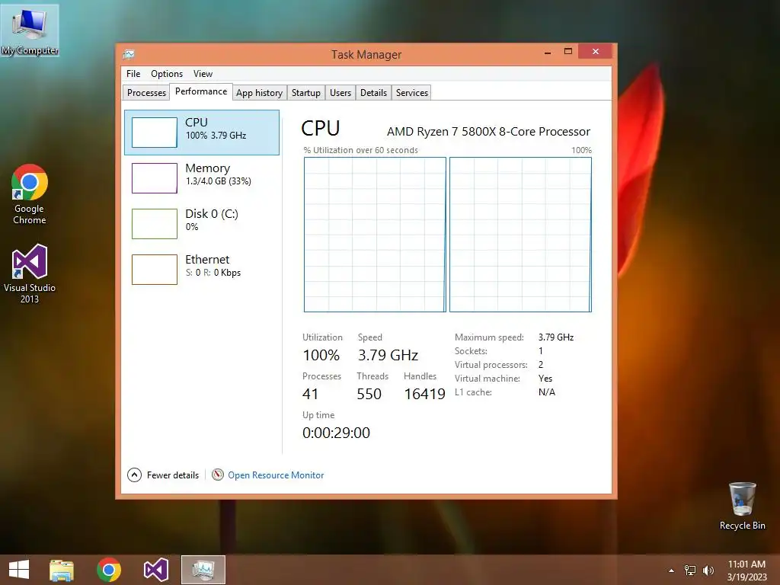This screenshot has width=780, height=585.
Task: Open the File menu
Action: [133, 74]
